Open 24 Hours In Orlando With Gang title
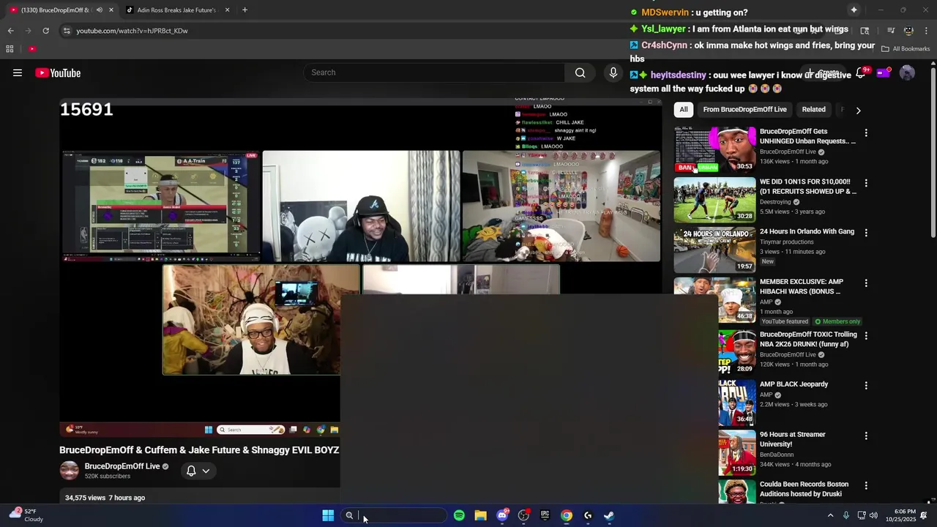 tap(807, 231)
